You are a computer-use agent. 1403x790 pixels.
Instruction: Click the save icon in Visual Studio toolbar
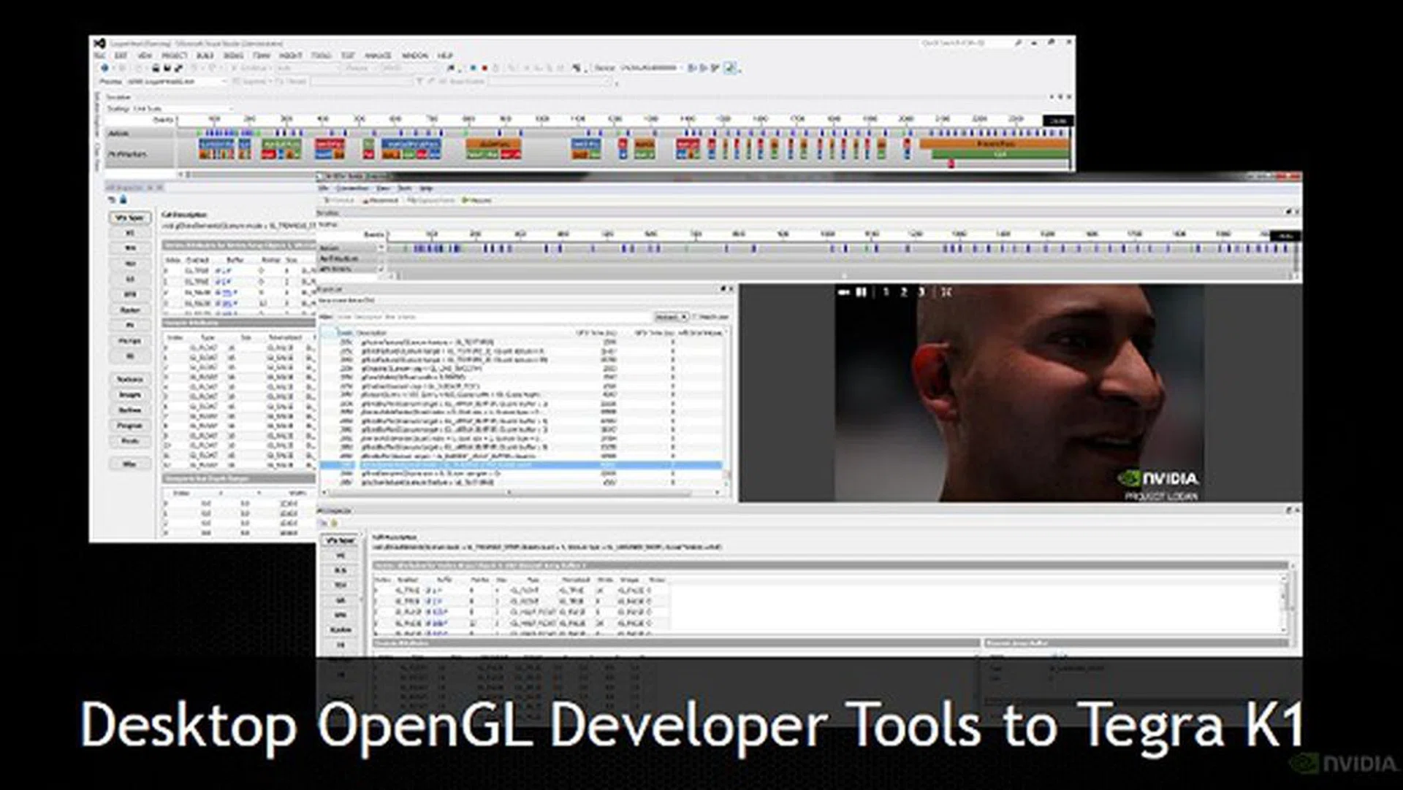pyautogui.click(x=155, y=68)
